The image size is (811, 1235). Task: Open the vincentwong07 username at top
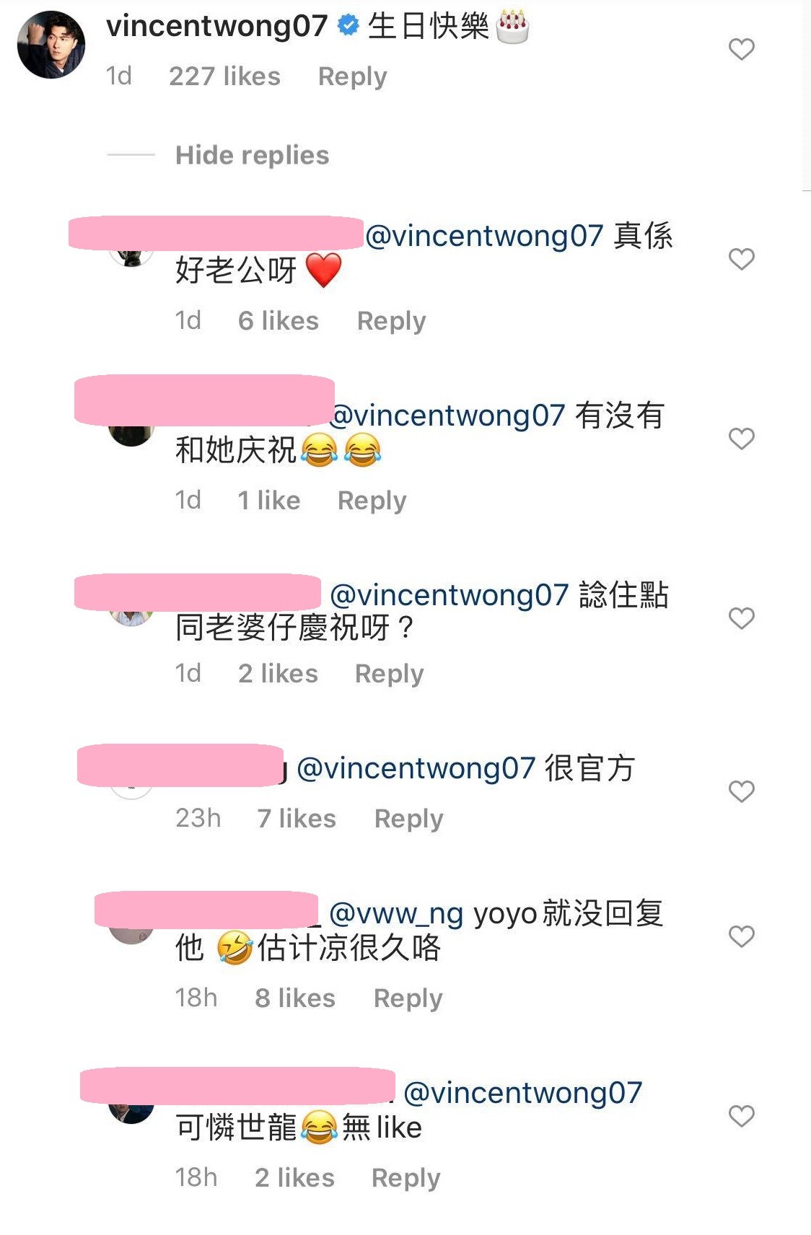pos(216,26)
